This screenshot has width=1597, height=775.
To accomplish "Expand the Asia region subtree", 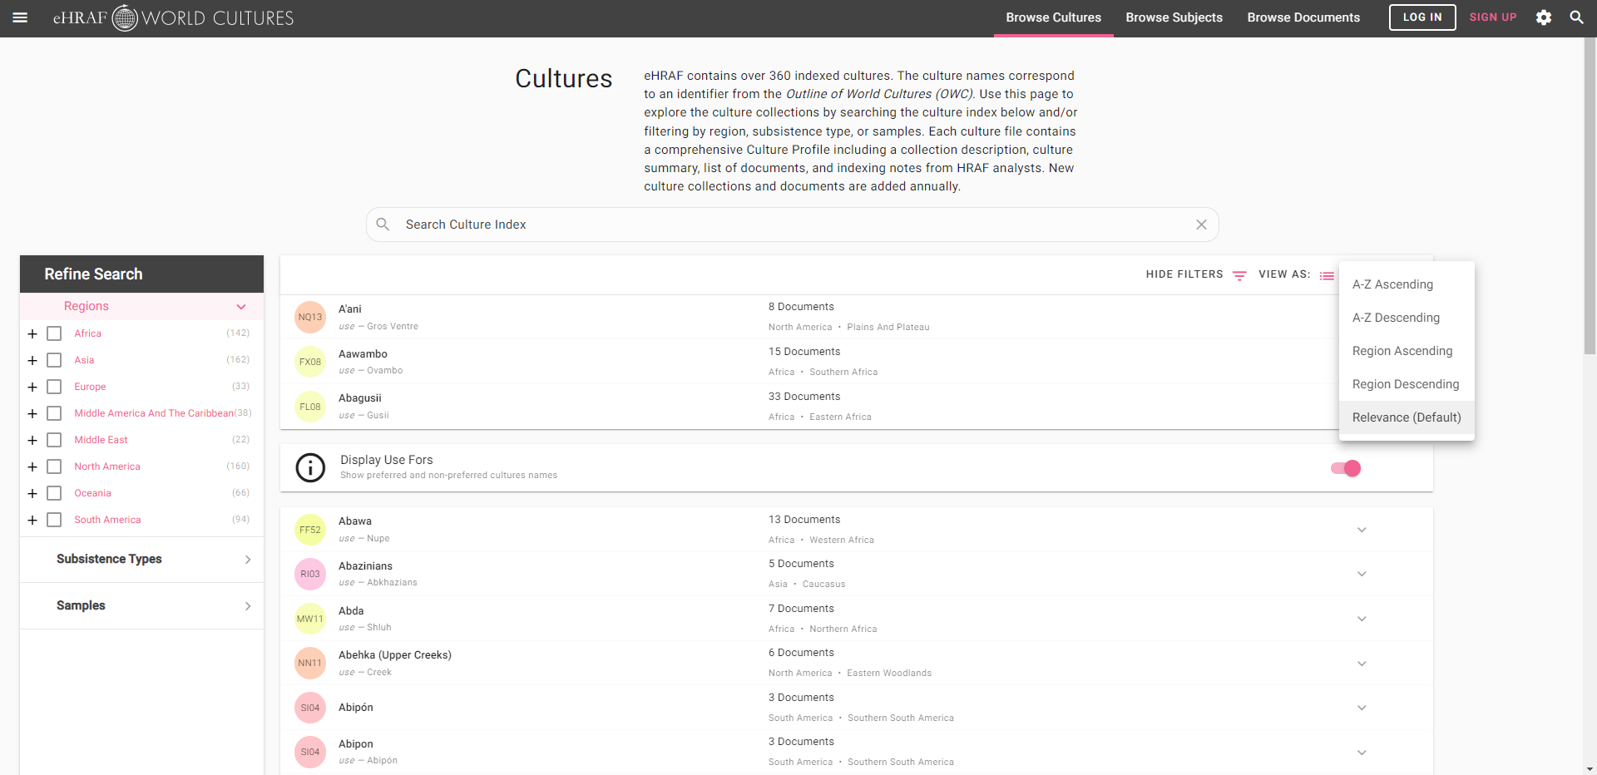I will 32,360.
